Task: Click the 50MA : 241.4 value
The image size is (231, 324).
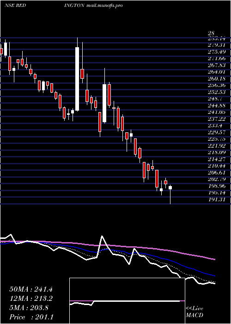Action: (x=31, y=289)
